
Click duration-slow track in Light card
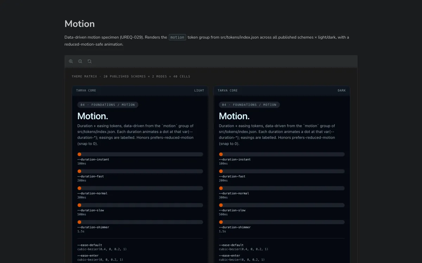[140, 205]
